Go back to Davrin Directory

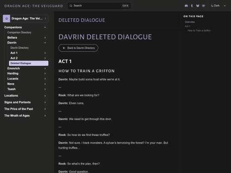pyautogui.click(x=78, y=48)
